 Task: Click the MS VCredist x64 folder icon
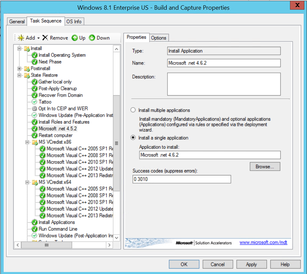(x=35, y=182)
